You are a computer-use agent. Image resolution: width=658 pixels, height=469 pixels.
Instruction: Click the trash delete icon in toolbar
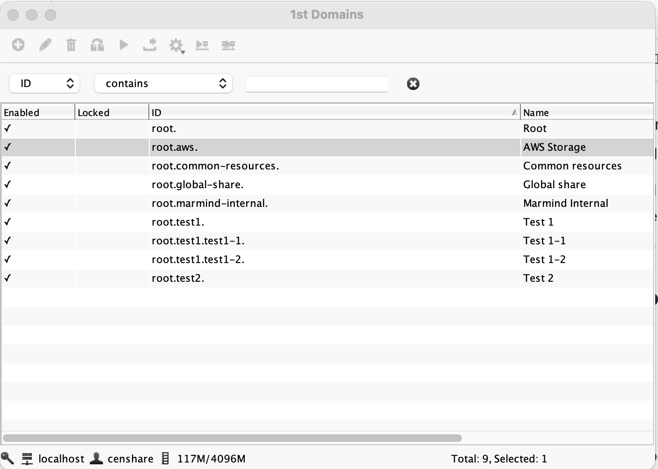coord(71,45)
